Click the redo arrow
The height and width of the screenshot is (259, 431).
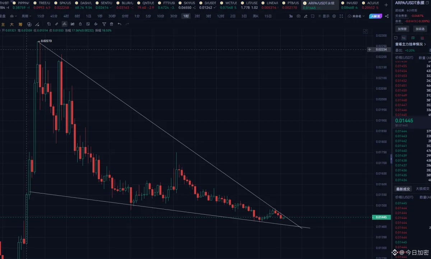click(127, 24)
